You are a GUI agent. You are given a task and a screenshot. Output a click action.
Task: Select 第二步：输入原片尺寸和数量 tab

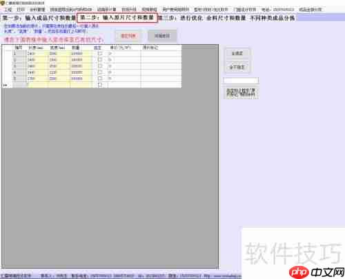(117, 18)
